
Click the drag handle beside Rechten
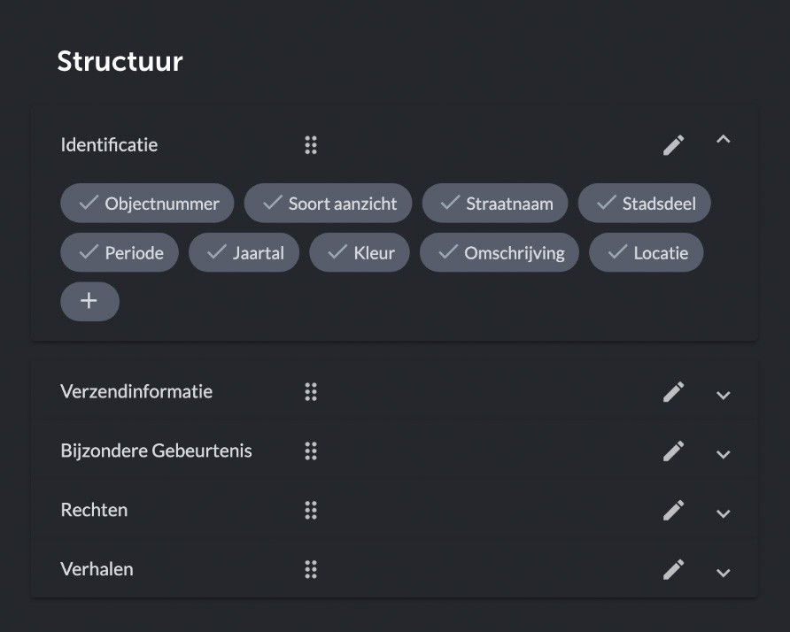coord(311,510)
